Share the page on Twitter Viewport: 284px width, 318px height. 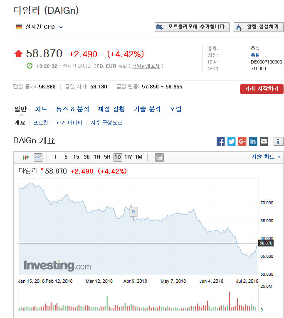[x=232, y=142]
